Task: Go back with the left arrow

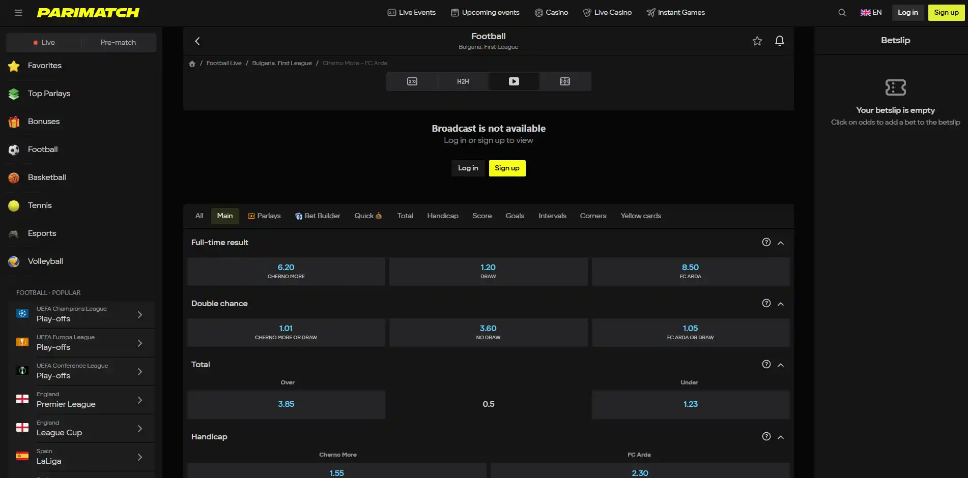Action: (197, 41)
